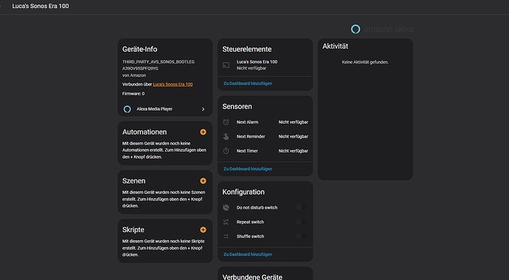
Task: Click the Skripte heading
Action: pos(133,230)
